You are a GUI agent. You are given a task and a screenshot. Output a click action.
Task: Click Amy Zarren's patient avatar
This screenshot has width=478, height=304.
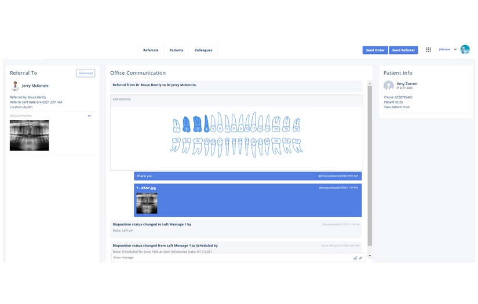click(388, 85)
